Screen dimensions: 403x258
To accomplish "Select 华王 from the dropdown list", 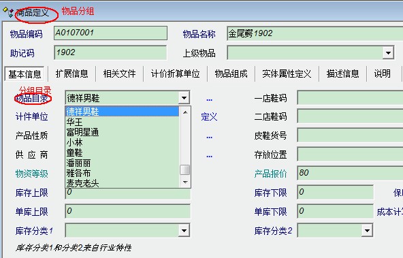I will tap(123, 122).
